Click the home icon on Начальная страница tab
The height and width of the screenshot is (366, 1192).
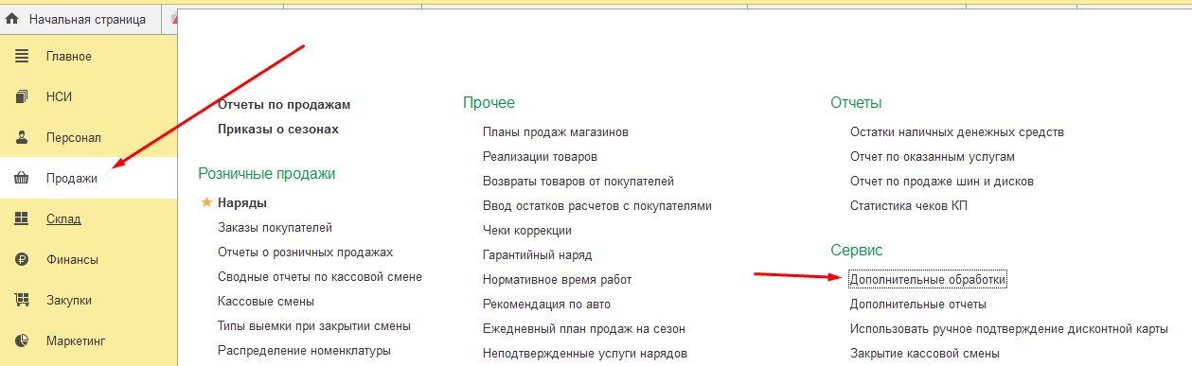click(12, 19)
